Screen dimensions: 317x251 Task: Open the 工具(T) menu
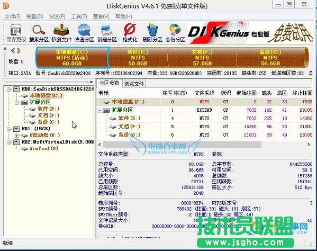click(x=79, y=16)
